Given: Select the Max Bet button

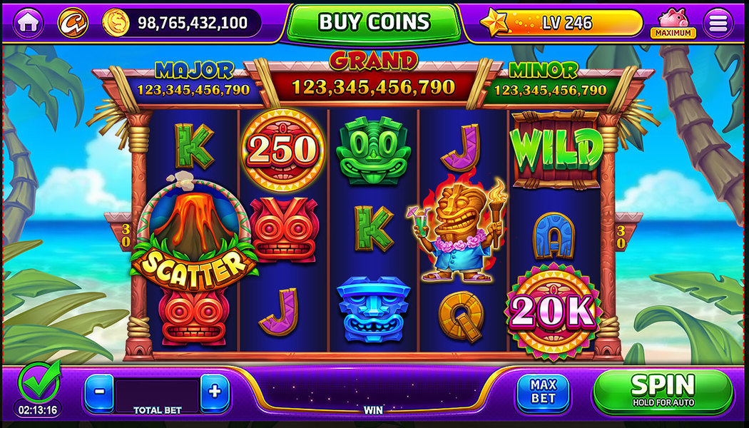Looking at the screenshot, I should tap(543, 392).
